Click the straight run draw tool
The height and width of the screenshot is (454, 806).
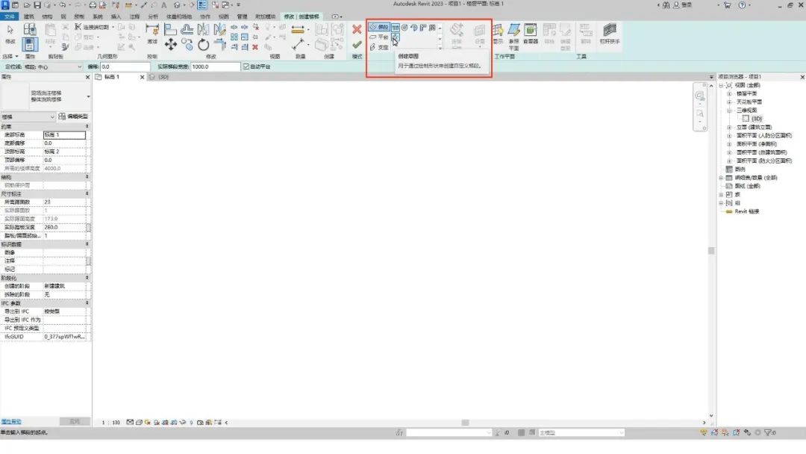coord(396,27)
